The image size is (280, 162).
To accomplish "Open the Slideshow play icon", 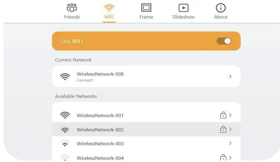I will (183, 8).
